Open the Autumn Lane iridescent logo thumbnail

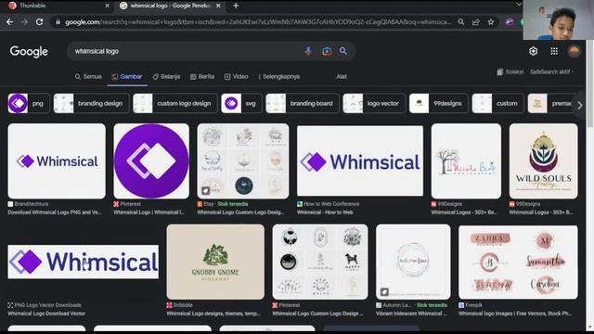(x=413, y=262)
